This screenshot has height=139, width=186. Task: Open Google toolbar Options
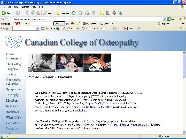click(130, 29)
